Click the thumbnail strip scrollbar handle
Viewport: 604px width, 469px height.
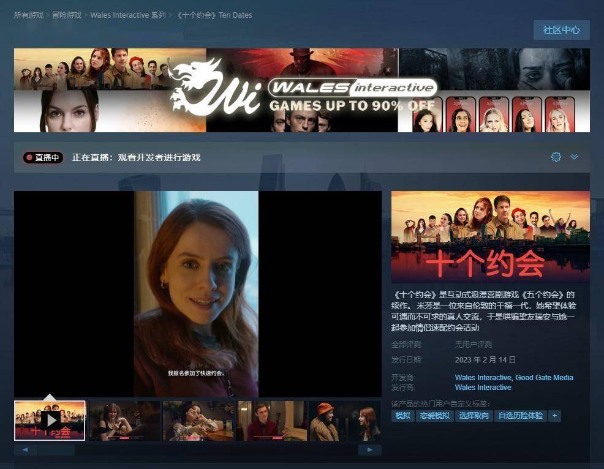tap(56, 450)
